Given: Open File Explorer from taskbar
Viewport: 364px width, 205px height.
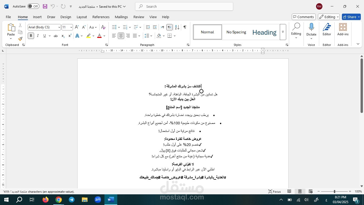Looking at the screenshot, I should [x=85, y=200].
